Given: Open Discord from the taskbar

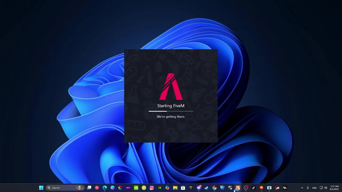Looking at the screenshot, I should tap(199, 188).
